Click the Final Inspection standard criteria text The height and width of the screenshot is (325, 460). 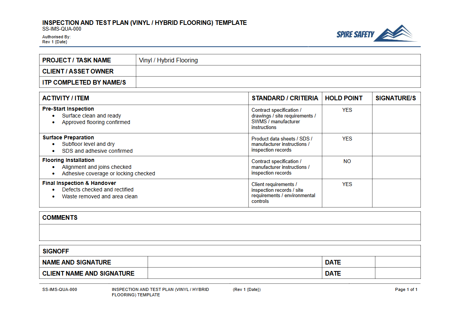point(283,193)
